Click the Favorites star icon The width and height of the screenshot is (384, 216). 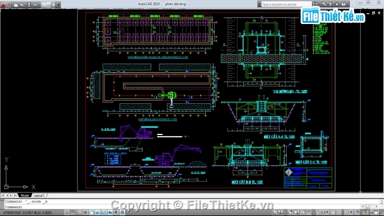[337, 4]
